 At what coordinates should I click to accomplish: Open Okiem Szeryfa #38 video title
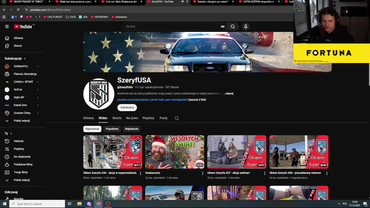110,173
